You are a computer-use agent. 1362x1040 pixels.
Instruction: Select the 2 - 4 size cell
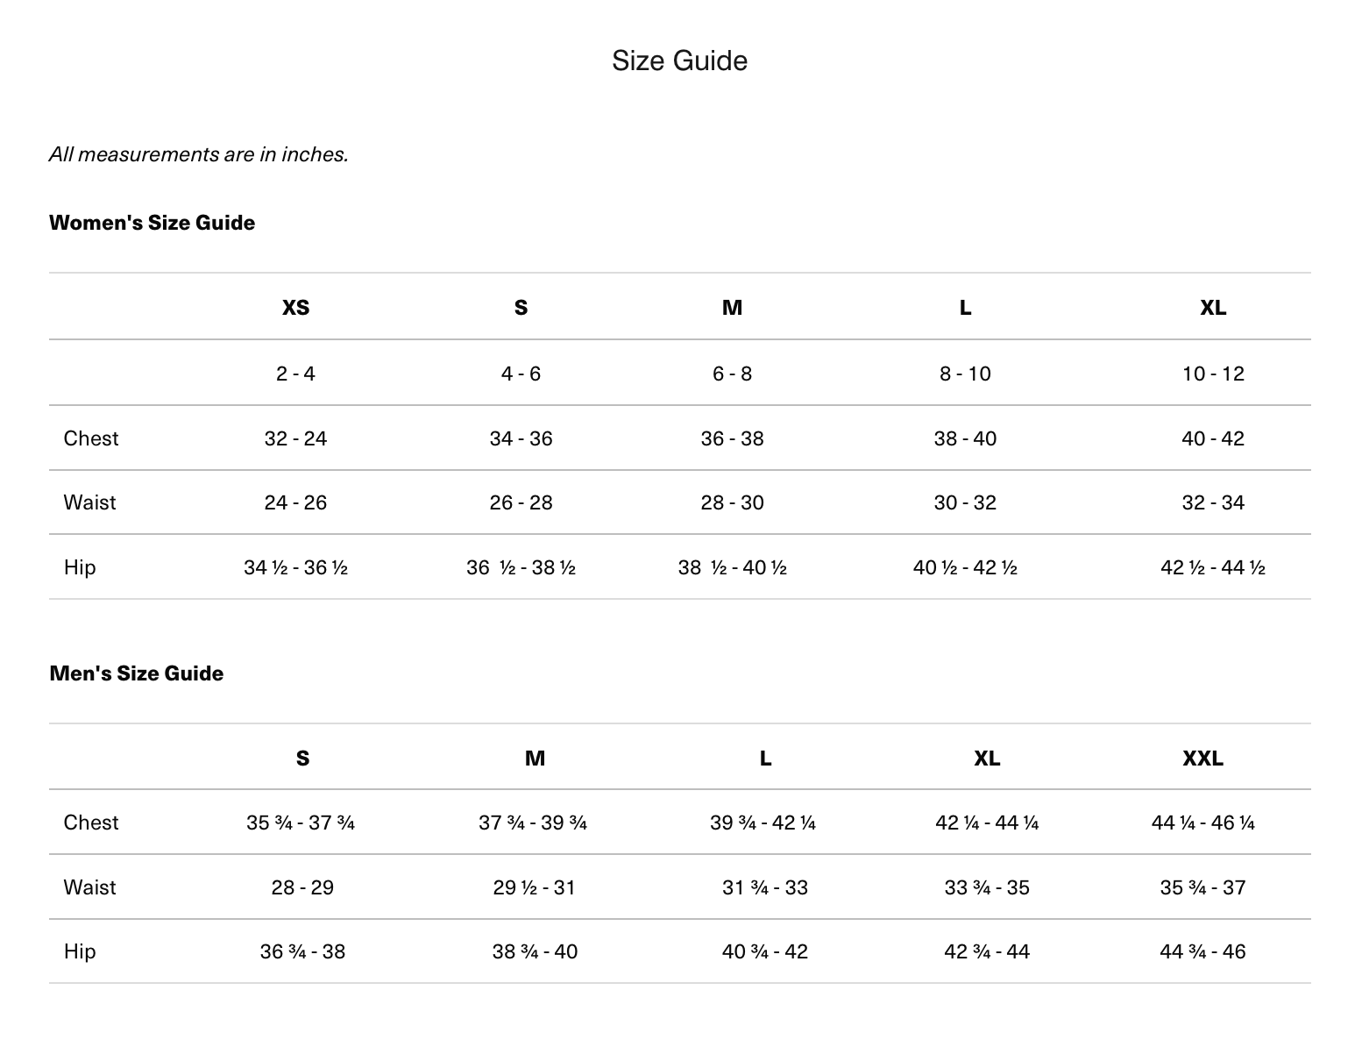[x=295, y=374]
